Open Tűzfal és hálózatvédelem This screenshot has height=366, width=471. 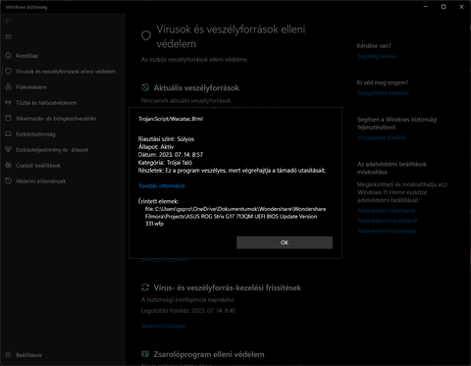tap(46, 103)
